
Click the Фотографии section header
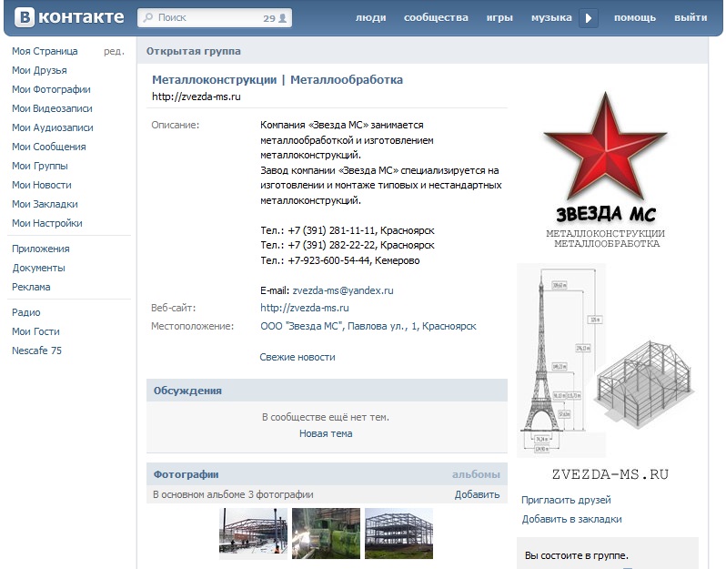tap(187, 474)
